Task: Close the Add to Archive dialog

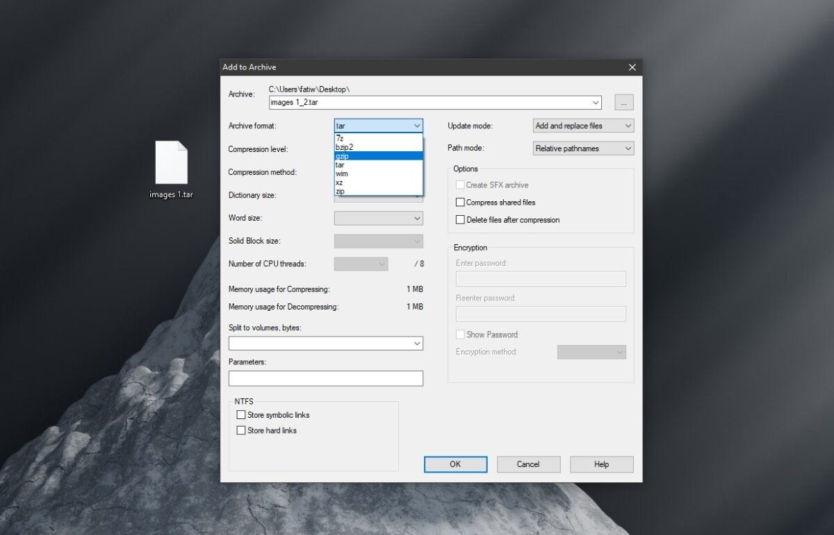Action: [632, 67]
